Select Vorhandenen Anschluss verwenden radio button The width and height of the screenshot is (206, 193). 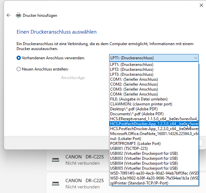pos(19,58)
